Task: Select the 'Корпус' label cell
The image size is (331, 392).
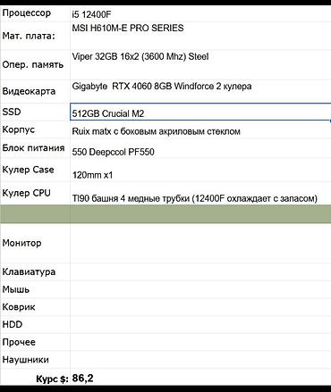Action: coord(35,129)
